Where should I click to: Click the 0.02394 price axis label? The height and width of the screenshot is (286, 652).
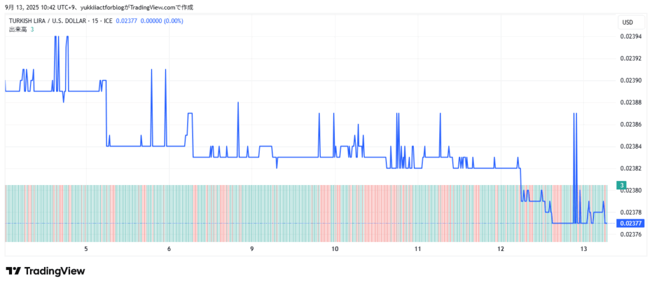pyautogui.click(x=630, y=36)
